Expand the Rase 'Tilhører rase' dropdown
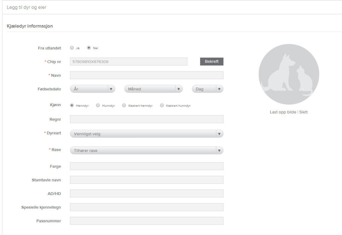342x235 pixels. pyautogui.click(x=146, y=151)
